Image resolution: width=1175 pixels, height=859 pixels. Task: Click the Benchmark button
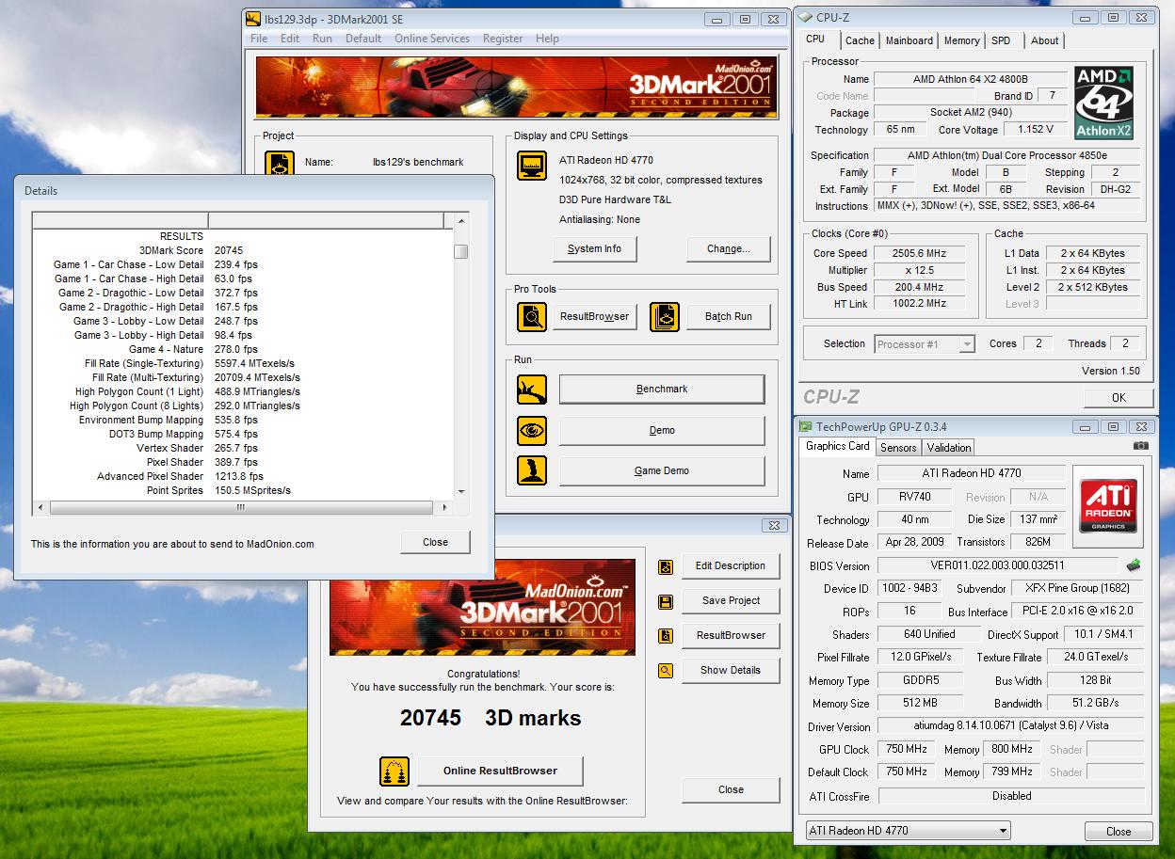(662, 389)
